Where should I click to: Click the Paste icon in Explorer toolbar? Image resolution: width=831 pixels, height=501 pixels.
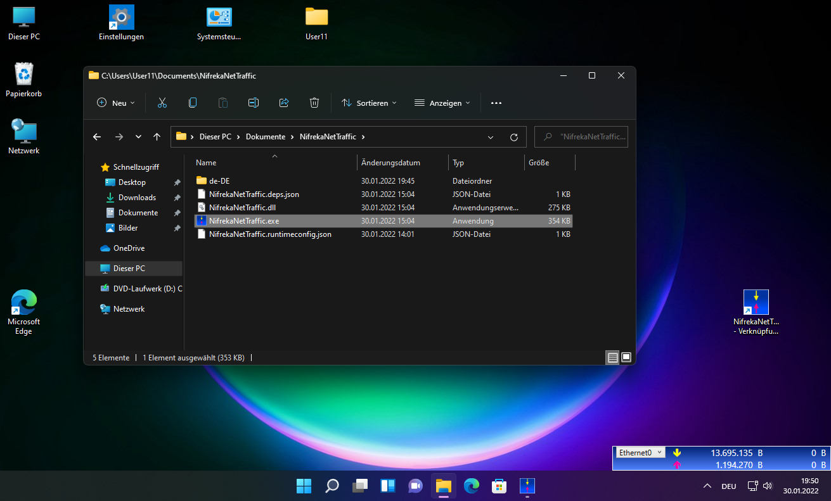tap(223, 103)
